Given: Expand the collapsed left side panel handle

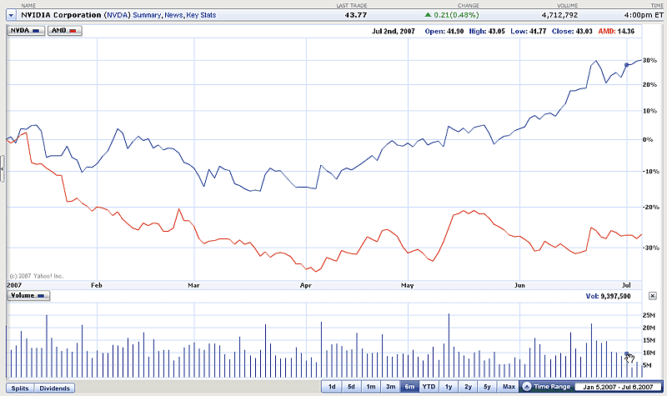Looking at the screenshot, I should [3, 169].
